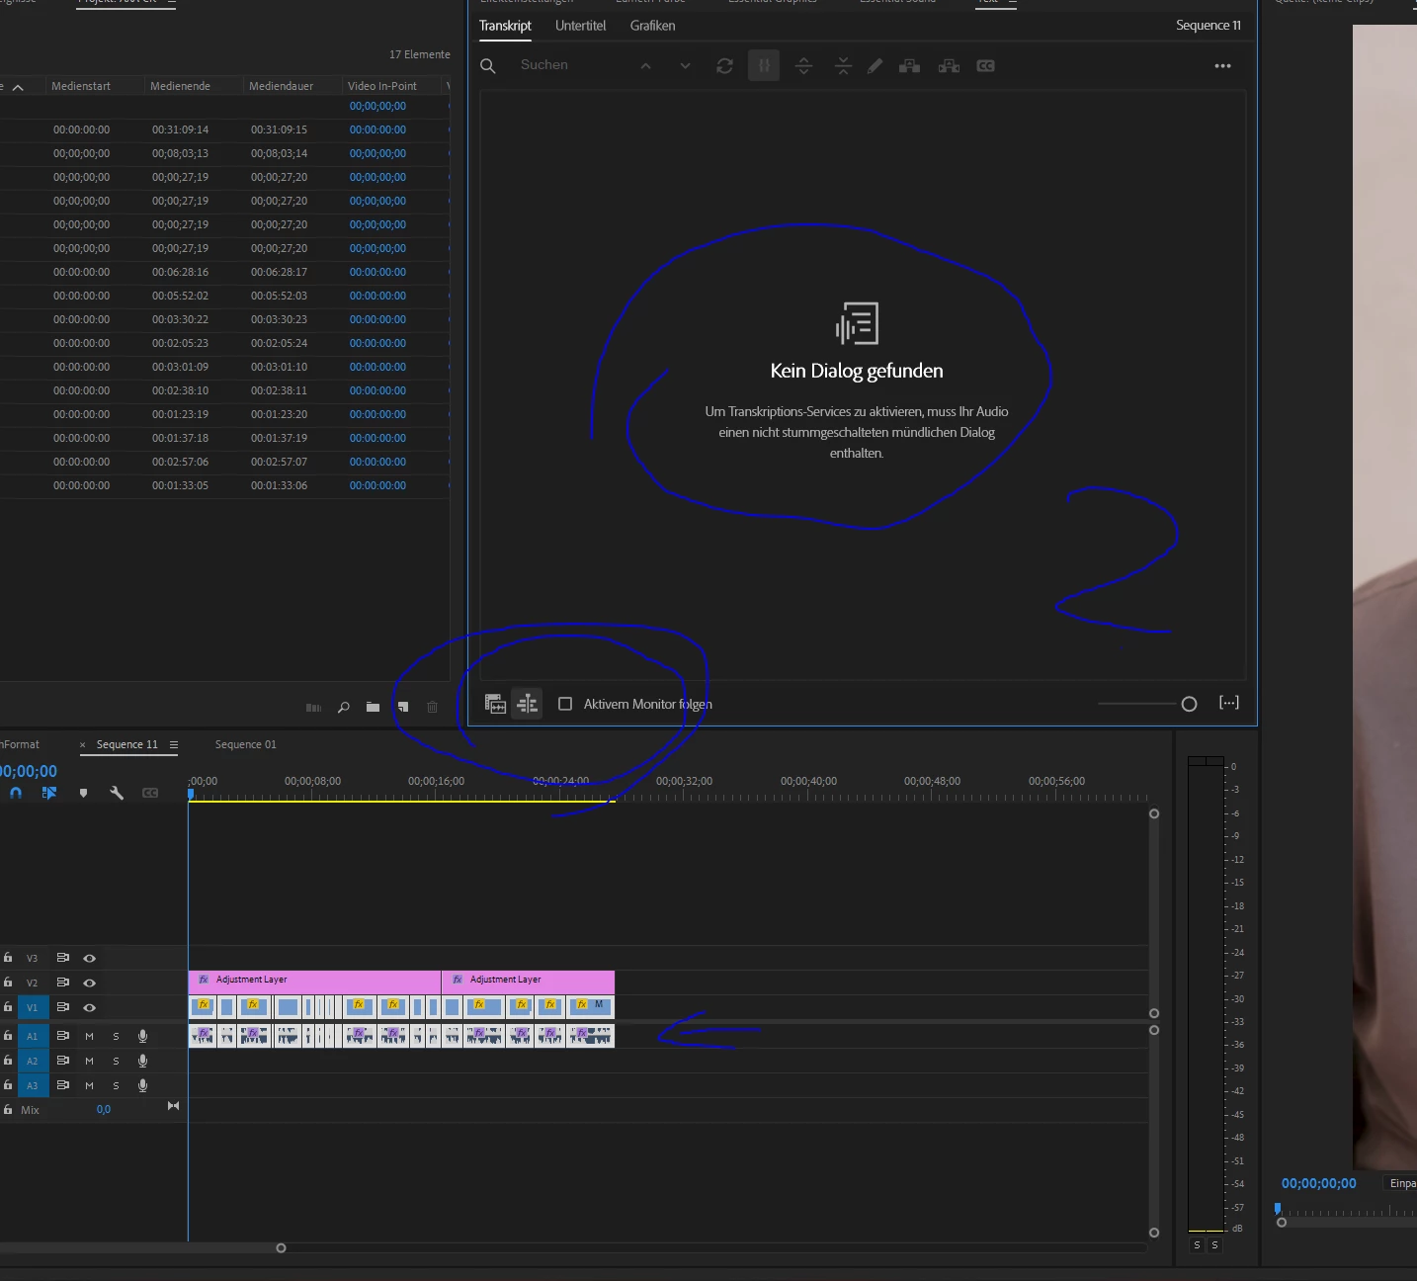Open the three-dots menu in Text panel
Viewport: 1417px width, 1281px height.
point(1222,66)
